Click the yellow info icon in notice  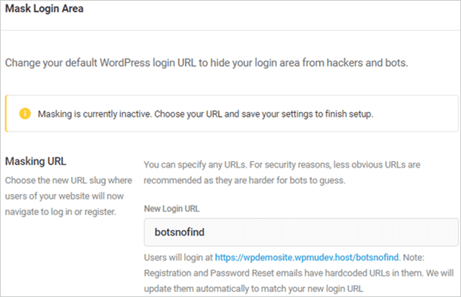point(25,113)
